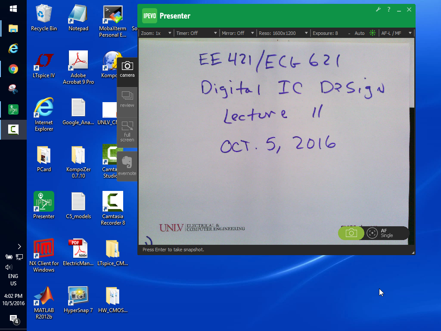Open the review mode panel
This screenshot has height=331, width=441.
point(127,100)
